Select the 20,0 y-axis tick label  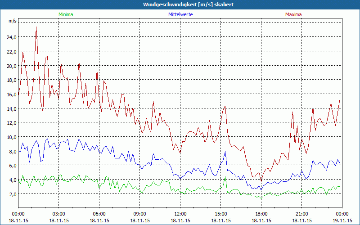12,66
